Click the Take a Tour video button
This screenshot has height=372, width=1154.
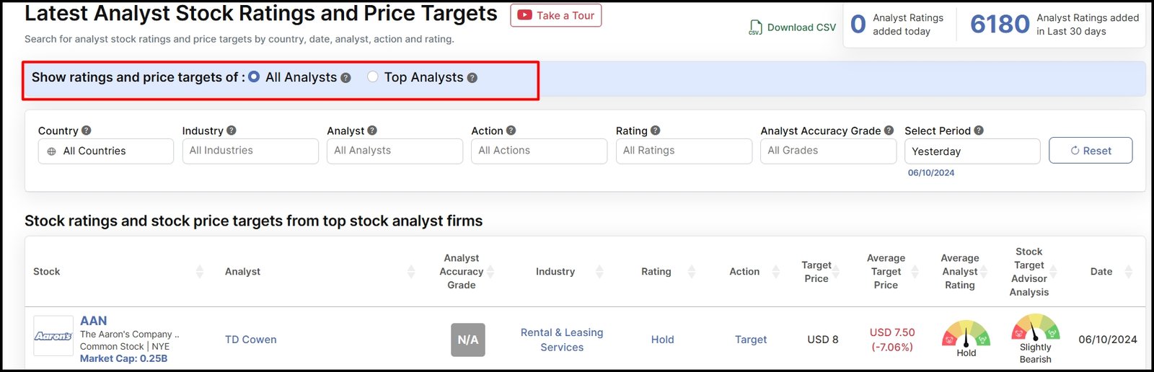[x=555, y=15]
